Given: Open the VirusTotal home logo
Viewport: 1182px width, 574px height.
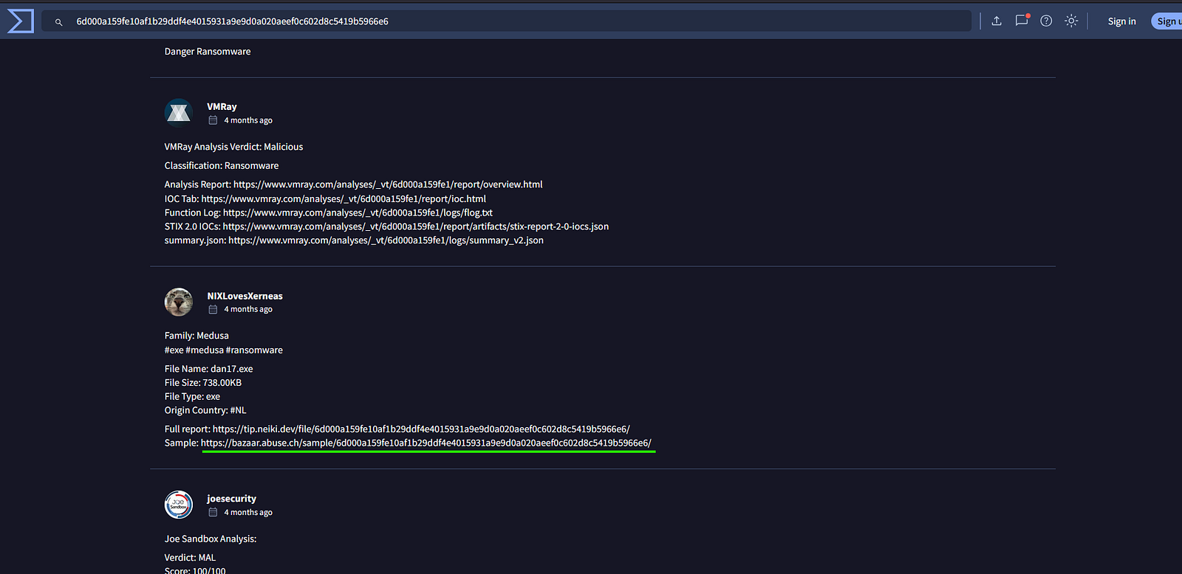Looking at the screenshot, I should click(20, 21).
